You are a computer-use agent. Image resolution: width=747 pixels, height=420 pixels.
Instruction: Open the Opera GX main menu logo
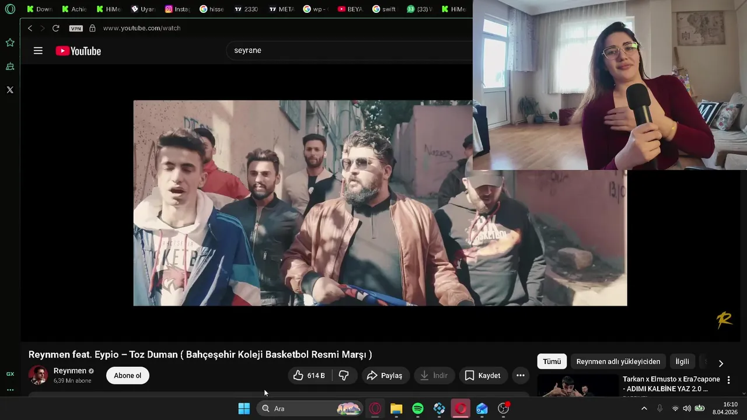pos(10,9)
